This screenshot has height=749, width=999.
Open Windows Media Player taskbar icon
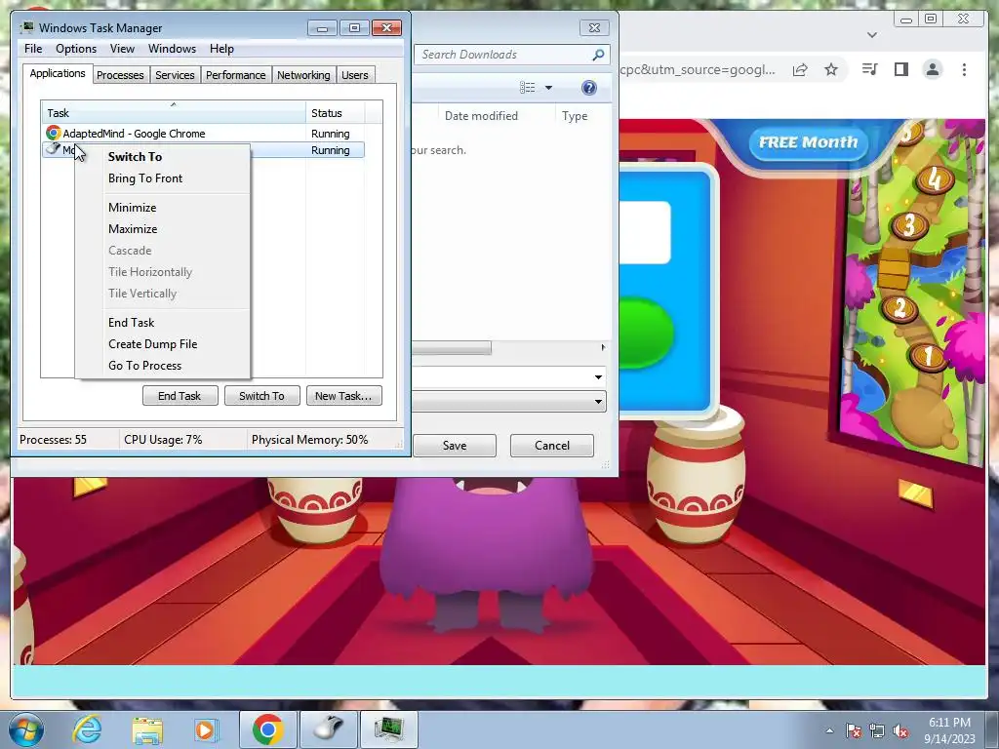point(205,729)
